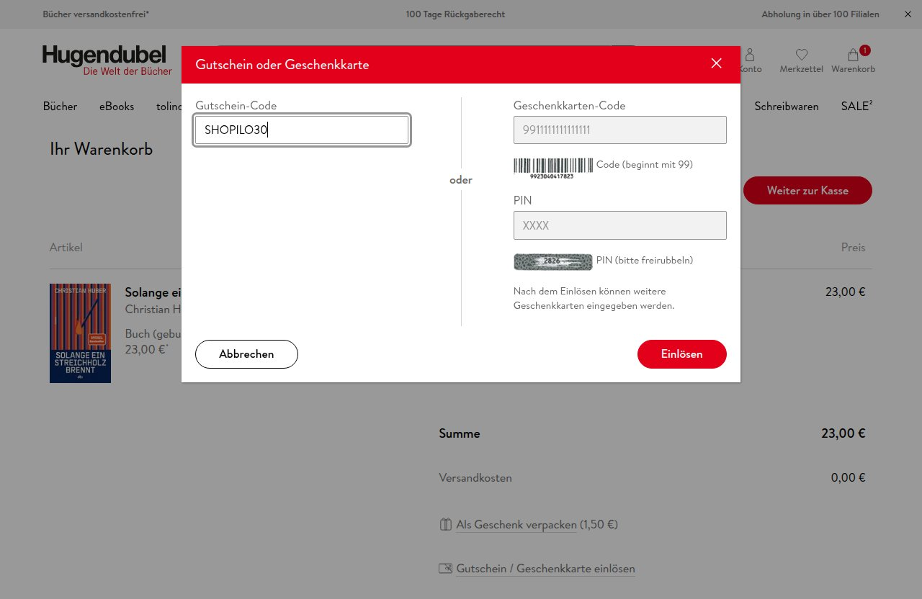Open the Merkzettel heart icon

(801, 60)
